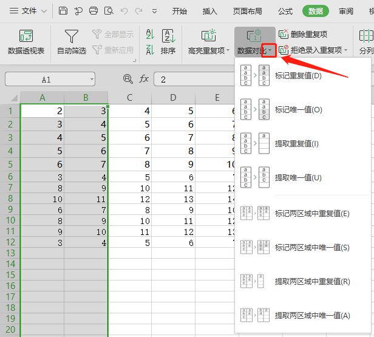Click the zoom magnifier icon beside the formula bar
This screenshot has width=374, height=337.
(x=127, y=79)
